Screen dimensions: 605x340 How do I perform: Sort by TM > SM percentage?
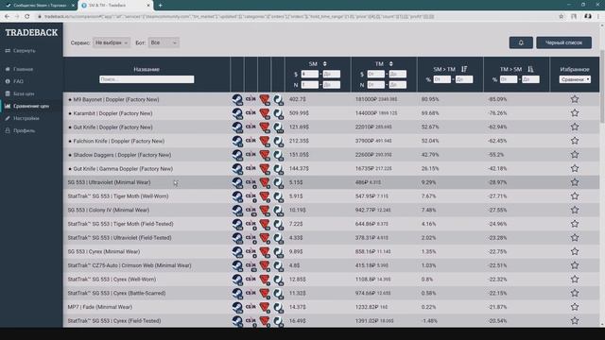530,69
